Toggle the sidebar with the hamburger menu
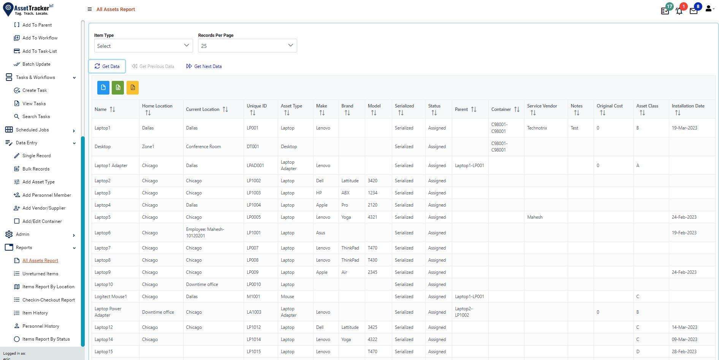The height and width of the screenshot is (360, 719). point(90,9)
